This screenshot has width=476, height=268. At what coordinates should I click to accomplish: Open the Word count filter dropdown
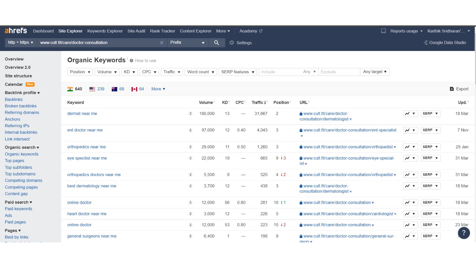coord(201,72)
